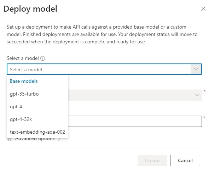Click the deployment name text field
The image size is (209, 171).
(135, 121)
